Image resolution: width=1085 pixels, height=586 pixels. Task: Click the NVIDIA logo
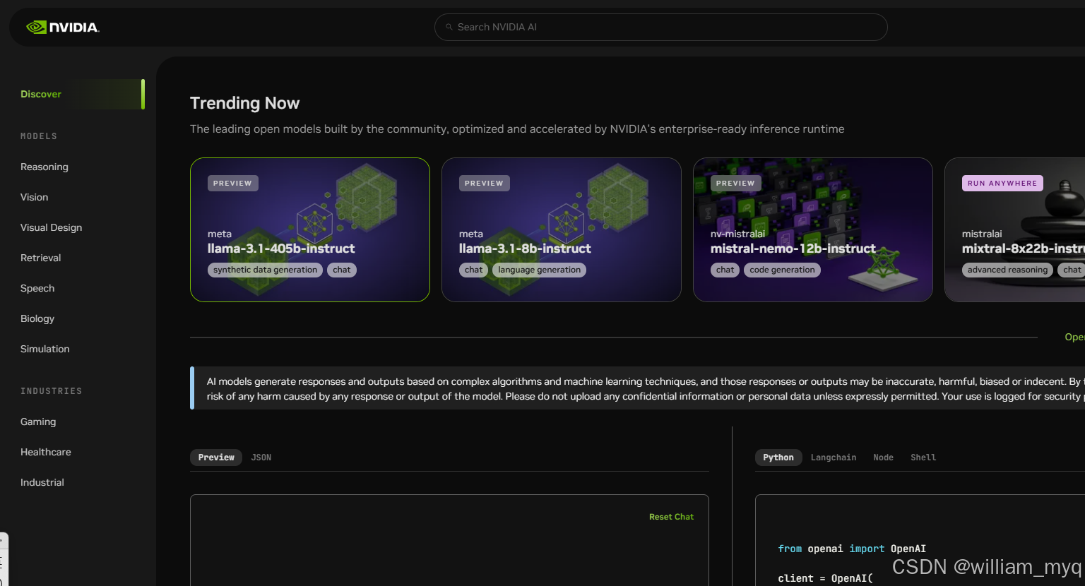[x=63, y=27]
